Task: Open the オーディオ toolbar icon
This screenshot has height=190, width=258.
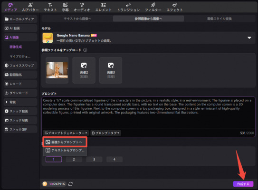Action: [x=82, y=5]
